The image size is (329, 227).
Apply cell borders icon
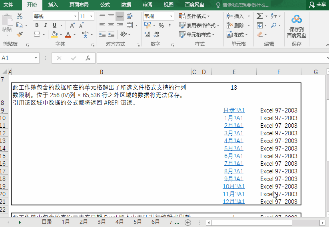click(x=37, y=34)
